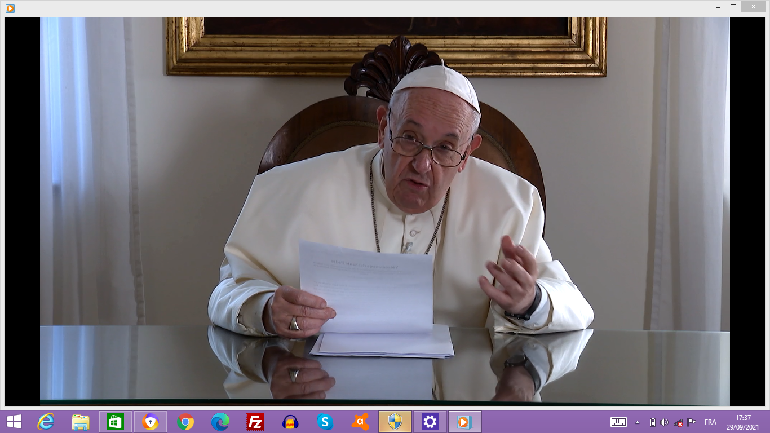
Task: Open File Explorer from the taskbar
Action: [81, 422]
